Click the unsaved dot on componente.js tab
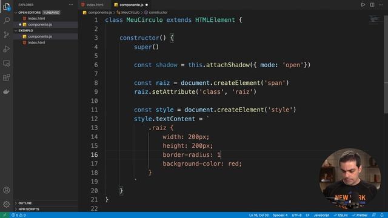388x218 pixels. click(x=147, y=5)
